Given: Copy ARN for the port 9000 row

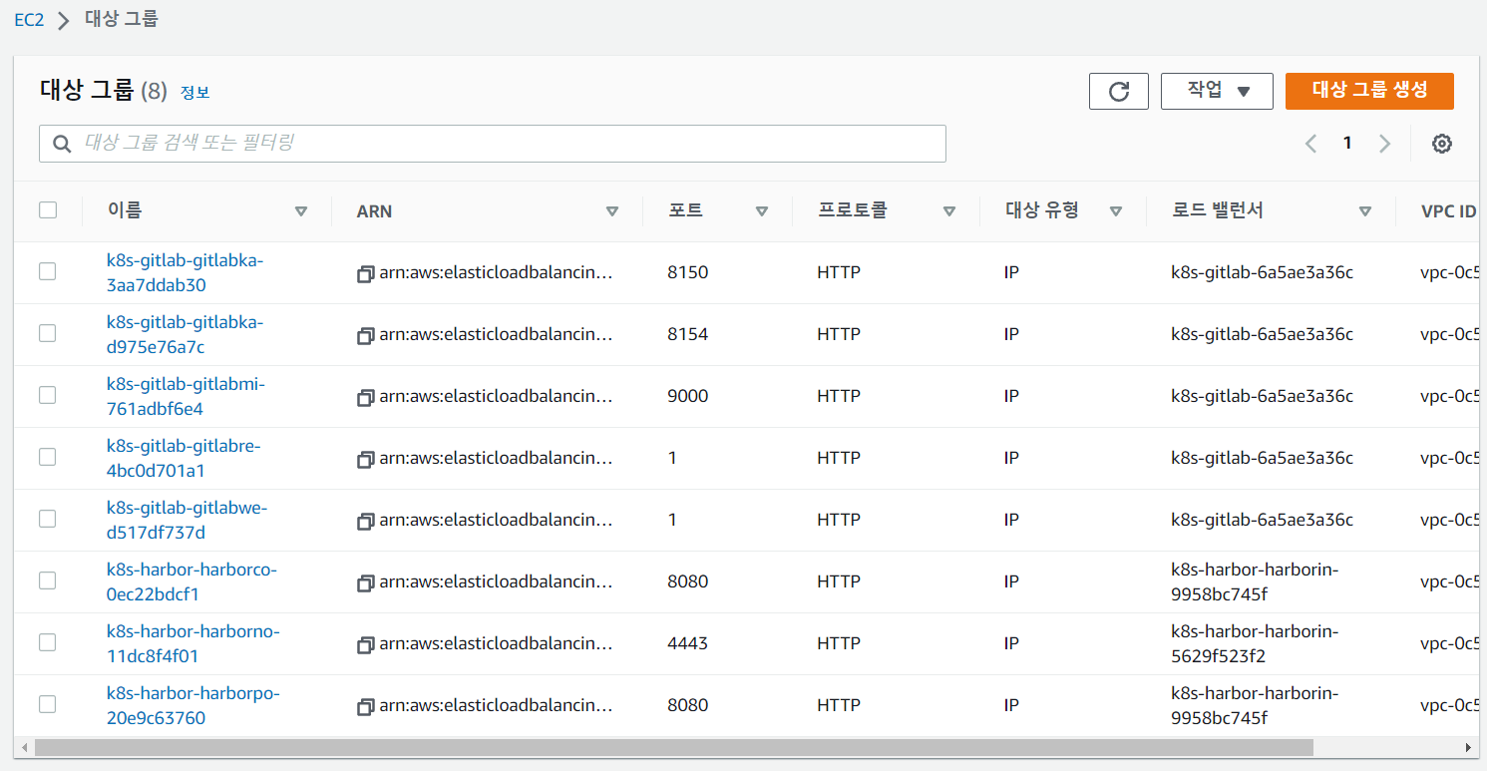Looking at the screenshot, I should pos(365,397).
